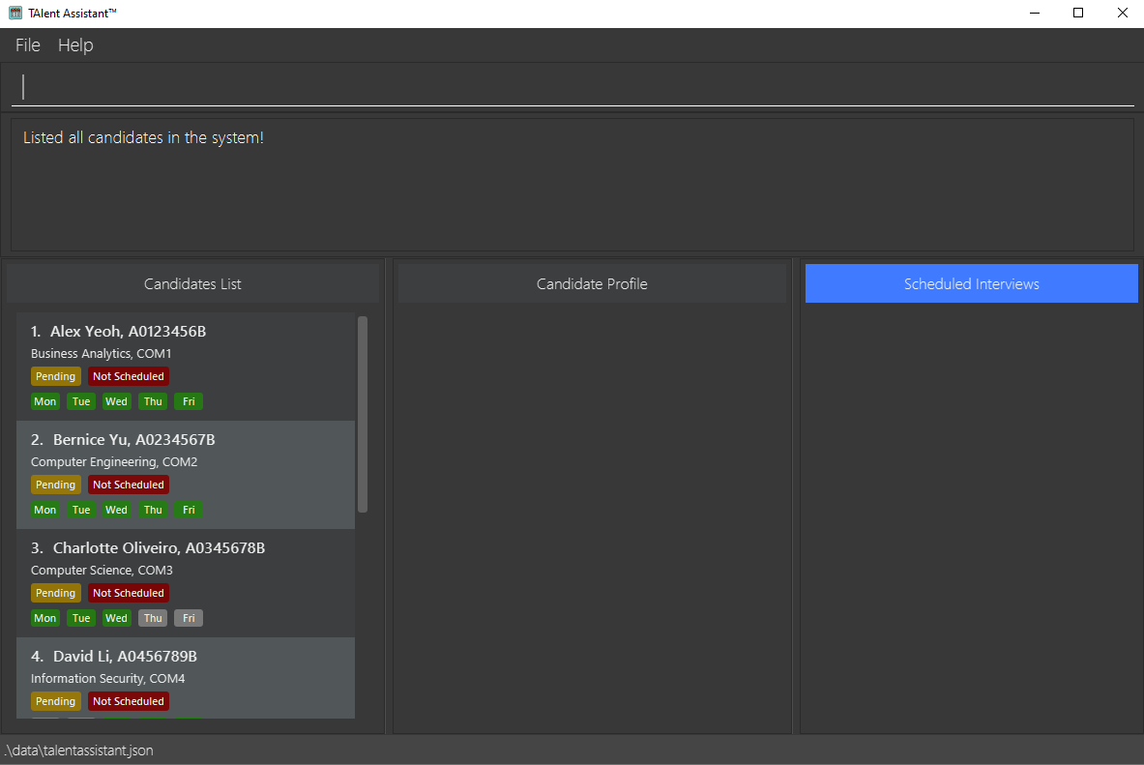This screenshot has height=765, width=1144.
Task: Click Charlotte Oliveiro's greyed Fri tag
Action: pyautogui.click(x=189, y=618)
